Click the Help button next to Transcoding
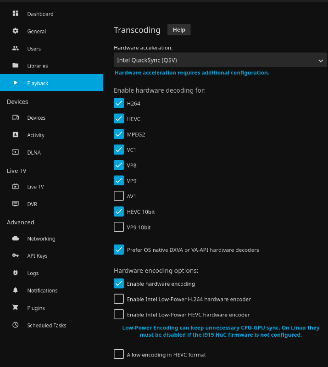 (x=179, y=30)
